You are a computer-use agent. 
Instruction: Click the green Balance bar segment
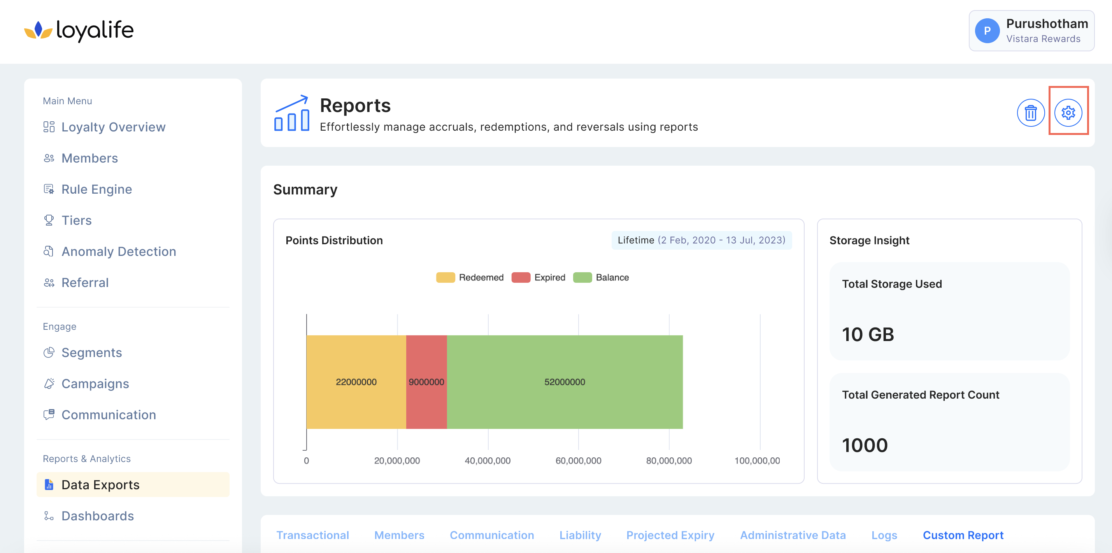pos(564,382)
